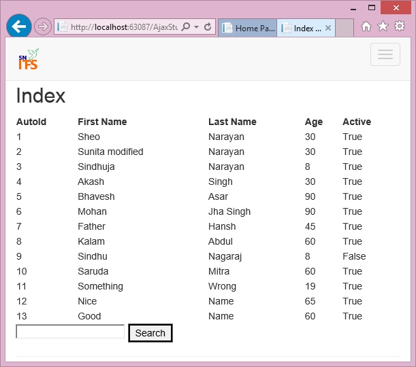Select first name Bhavesh
The height and width of the screenshot is (367, 416).
[x=96, y=196]
